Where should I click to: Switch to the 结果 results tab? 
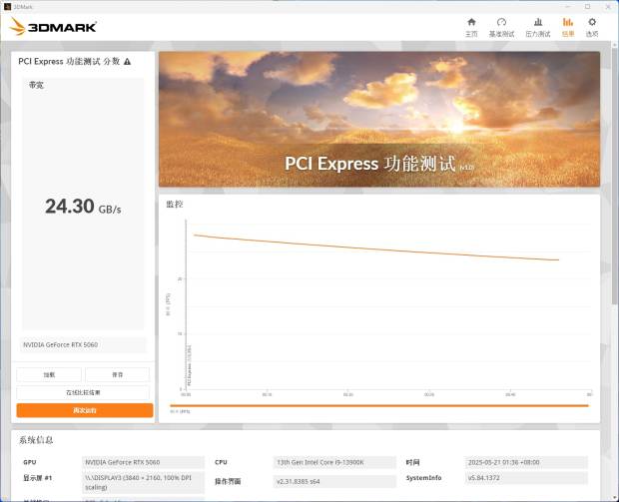[568, 27]
